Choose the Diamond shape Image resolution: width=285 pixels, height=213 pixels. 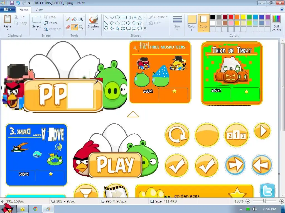point(112,23)
